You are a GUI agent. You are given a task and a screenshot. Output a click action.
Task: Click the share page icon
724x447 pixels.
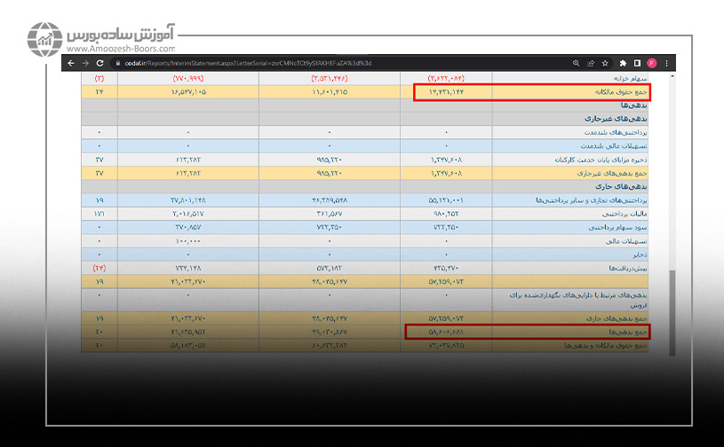click(x=591, y=63)
